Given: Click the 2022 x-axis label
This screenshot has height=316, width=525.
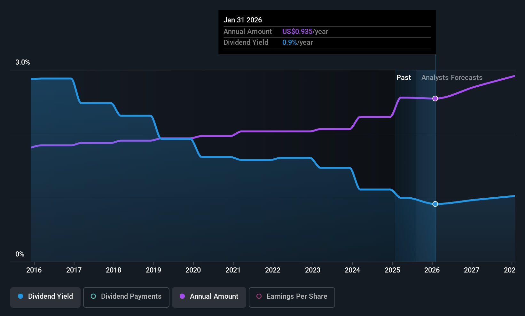Looking at the screenshot, I should point(273,270).
